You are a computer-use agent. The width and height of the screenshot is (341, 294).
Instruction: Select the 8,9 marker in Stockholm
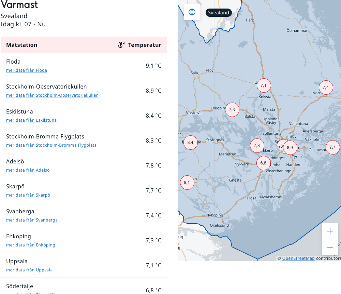(290, 148)
